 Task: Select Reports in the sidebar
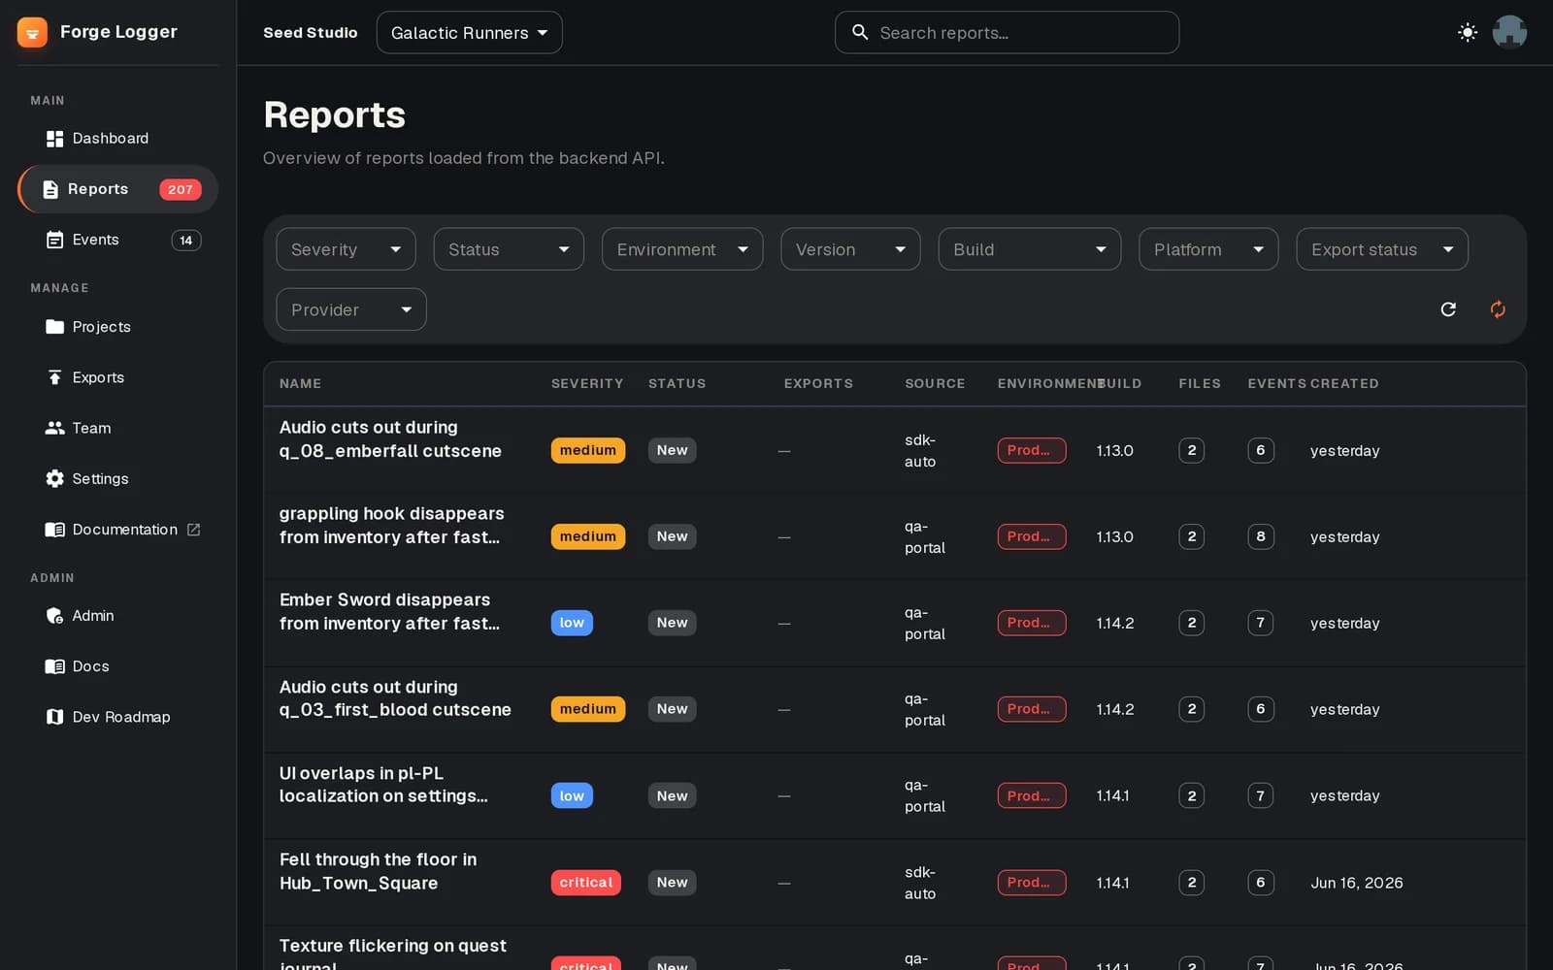(117, 189)
